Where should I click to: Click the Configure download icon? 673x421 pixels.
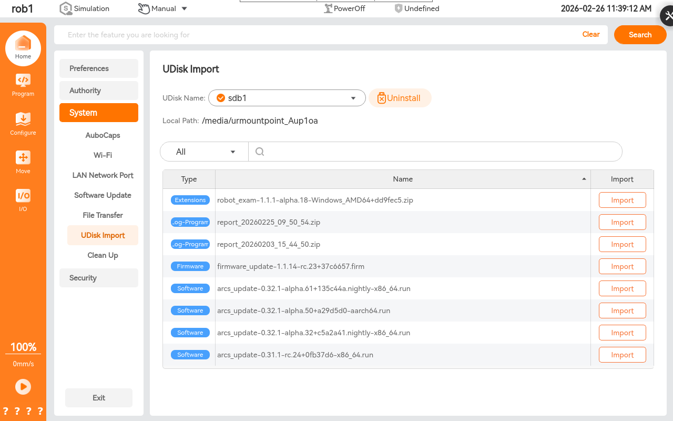pyautogui.click(x=23, y=119)
